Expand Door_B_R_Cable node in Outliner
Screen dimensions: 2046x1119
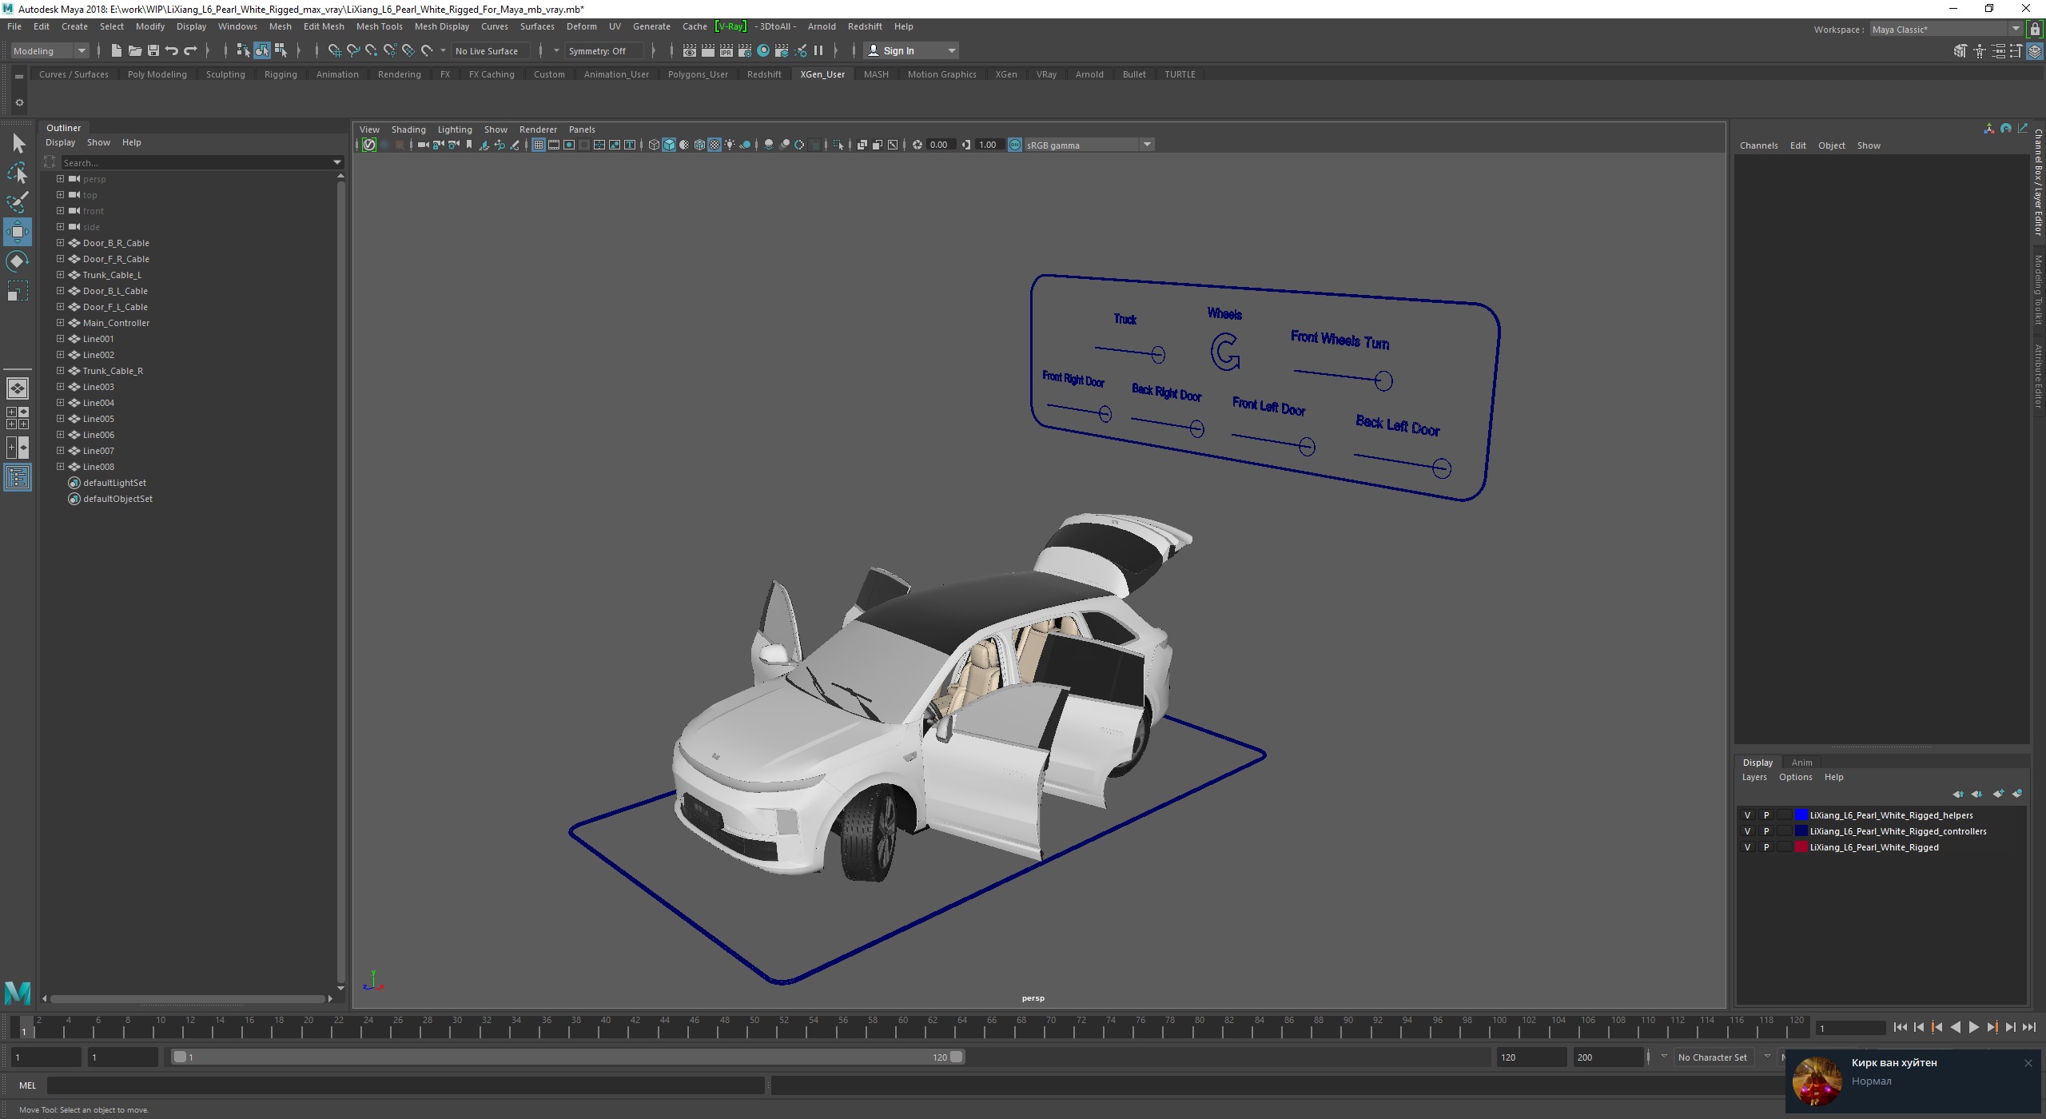click(x=60, y=243)
